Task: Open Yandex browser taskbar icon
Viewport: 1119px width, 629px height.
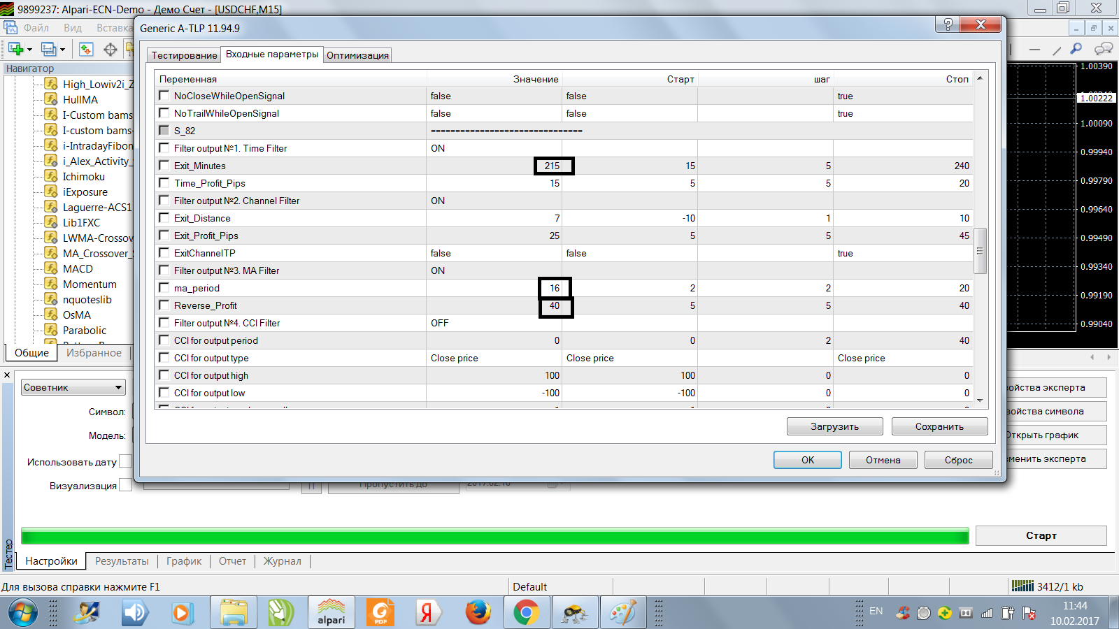Action: tap(427, 613)
